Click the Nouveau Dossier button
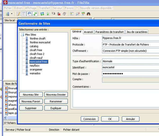This screenshot has height=136, width=159. 56,95
